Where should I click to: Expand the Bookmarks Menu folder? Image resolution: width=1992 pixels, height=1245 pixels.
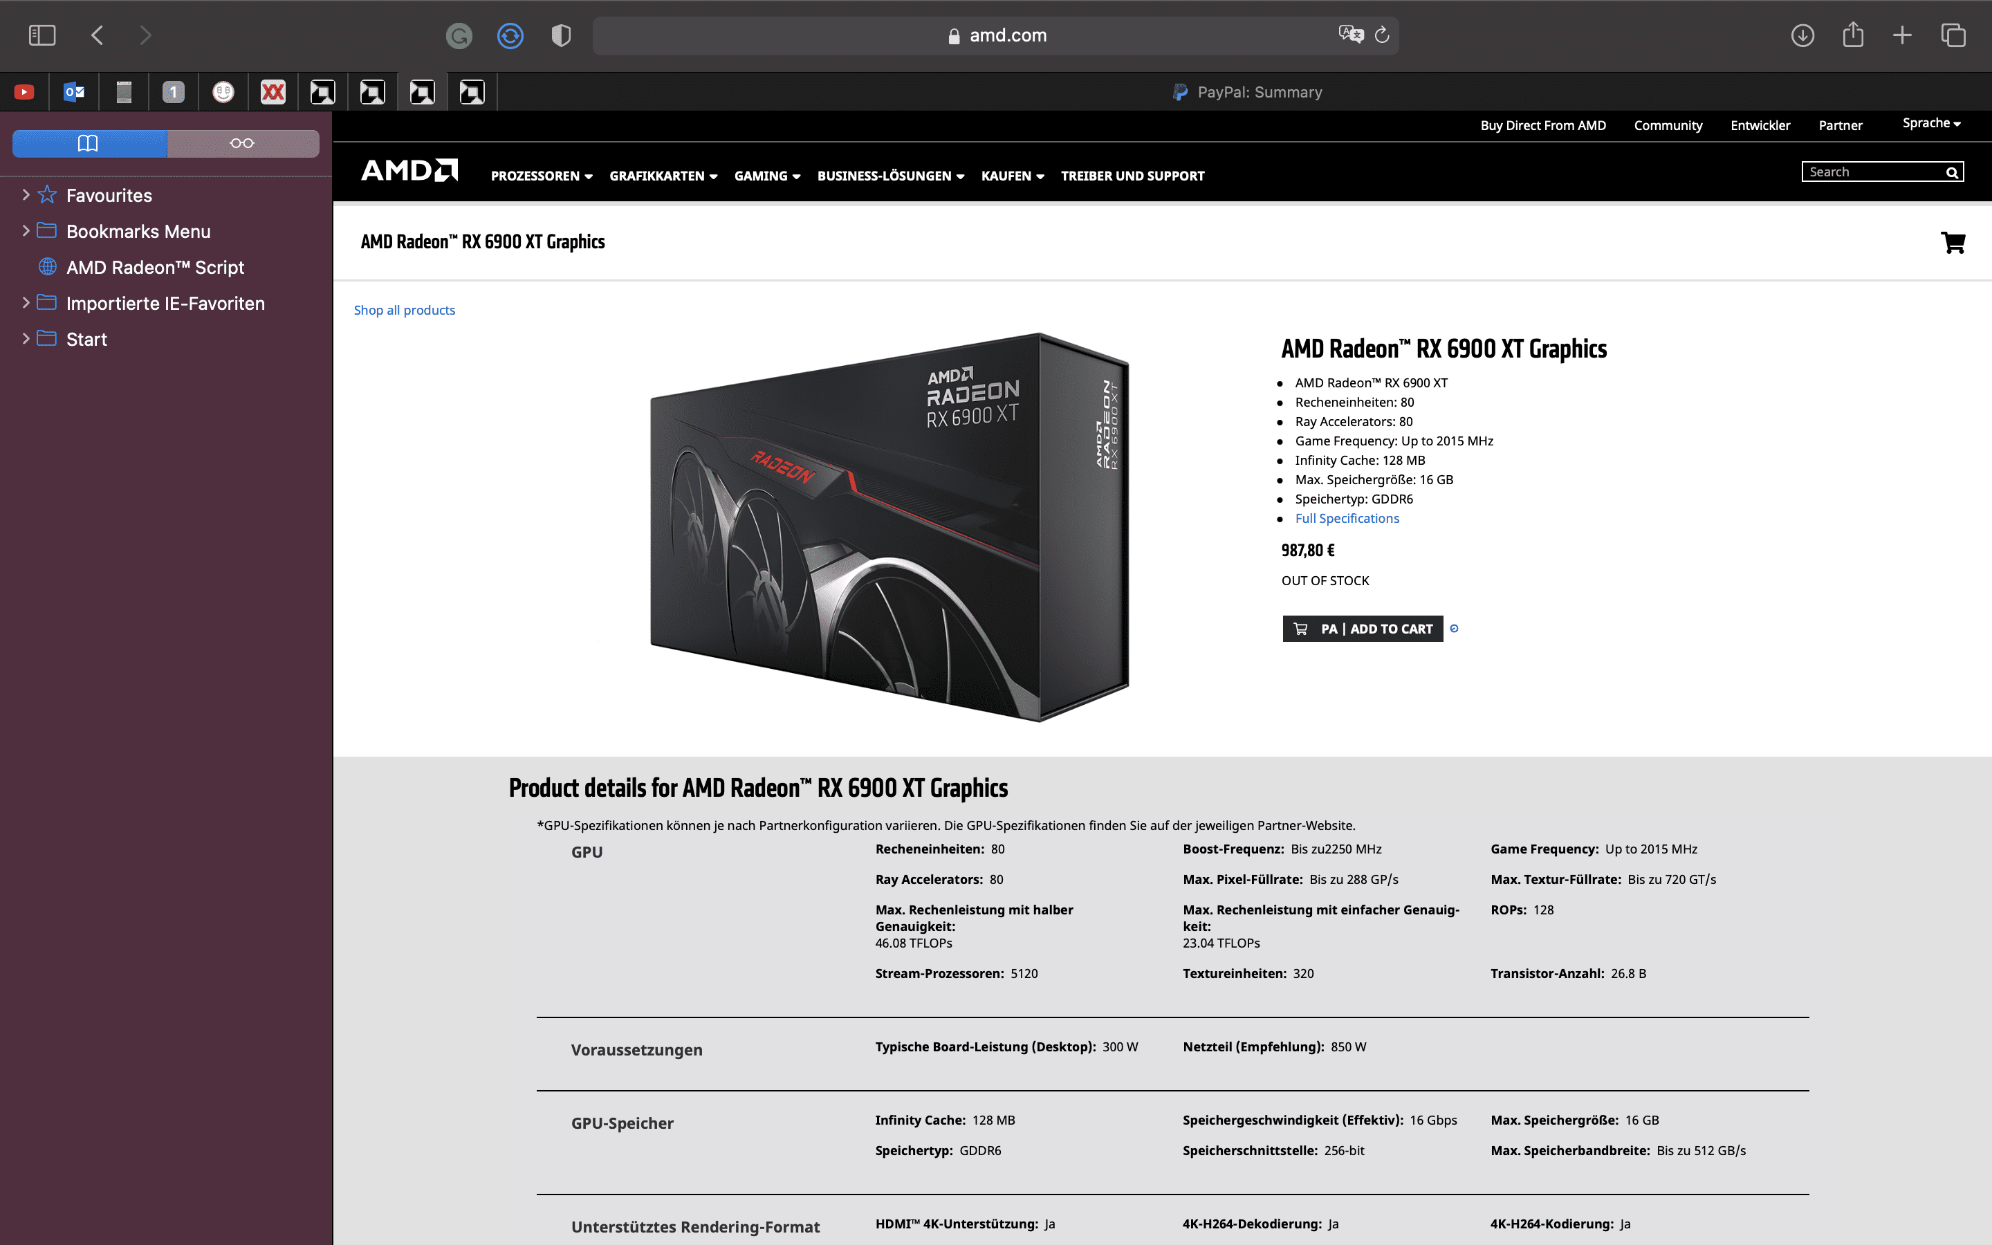[26, 232]
